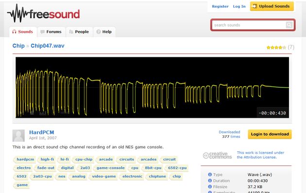Select the video-game tag
Viewport: 306px width, 193px height.
point(103,177)
